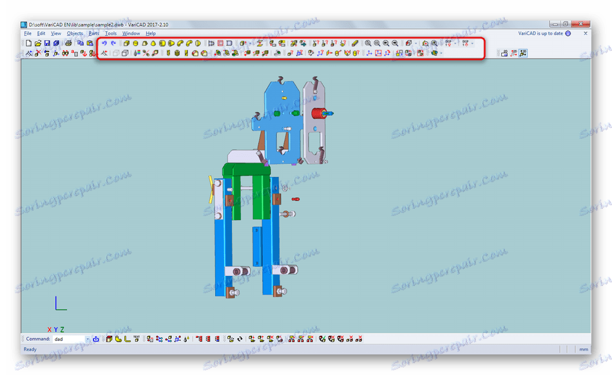Image resolution: width=612 pixels, height=375 pixels.
Task: Click the red-framed view square icon
Action: [378, 53]
